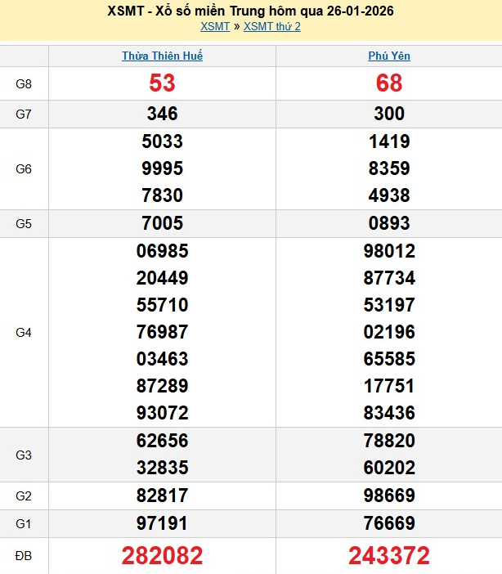Open the XSMT breadcrumb link
The width and height of the screenshot is (502, 574).
coord(214,26)
